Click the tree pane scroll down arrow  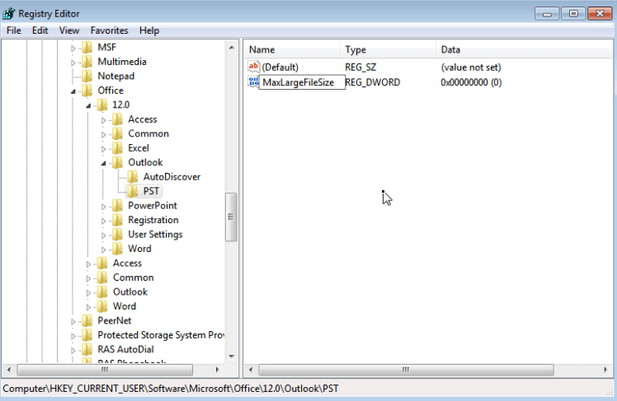(231, 357)
